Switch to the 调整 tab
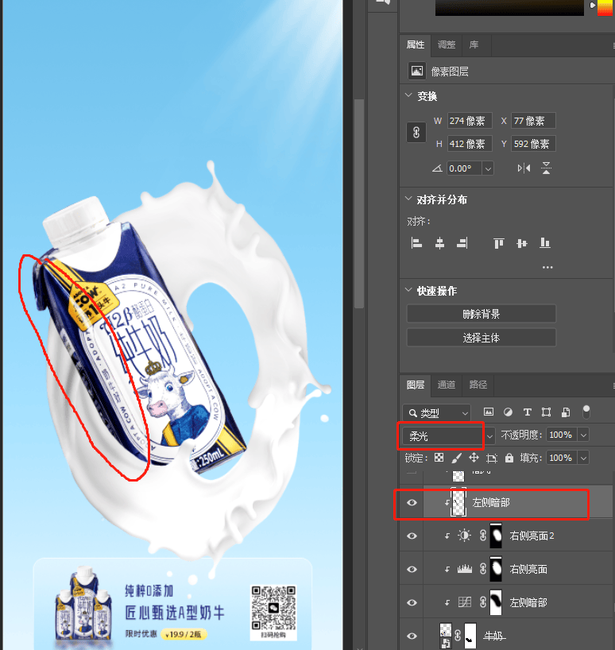 click(447, 44)
